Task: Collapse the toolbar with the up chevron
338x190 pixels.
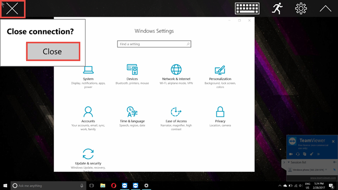Action: (325, 9)
